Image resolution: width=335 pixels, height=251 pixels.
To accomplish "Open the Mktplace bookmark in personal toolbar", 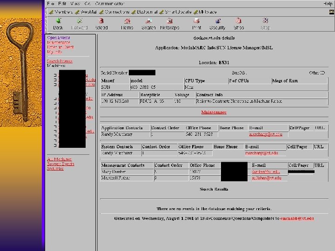I will 205,12.
